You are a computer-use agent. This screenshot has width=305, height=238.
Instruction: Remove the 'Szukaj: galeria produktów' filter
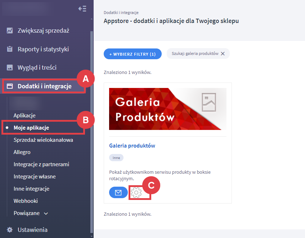[x=223, y=53]
